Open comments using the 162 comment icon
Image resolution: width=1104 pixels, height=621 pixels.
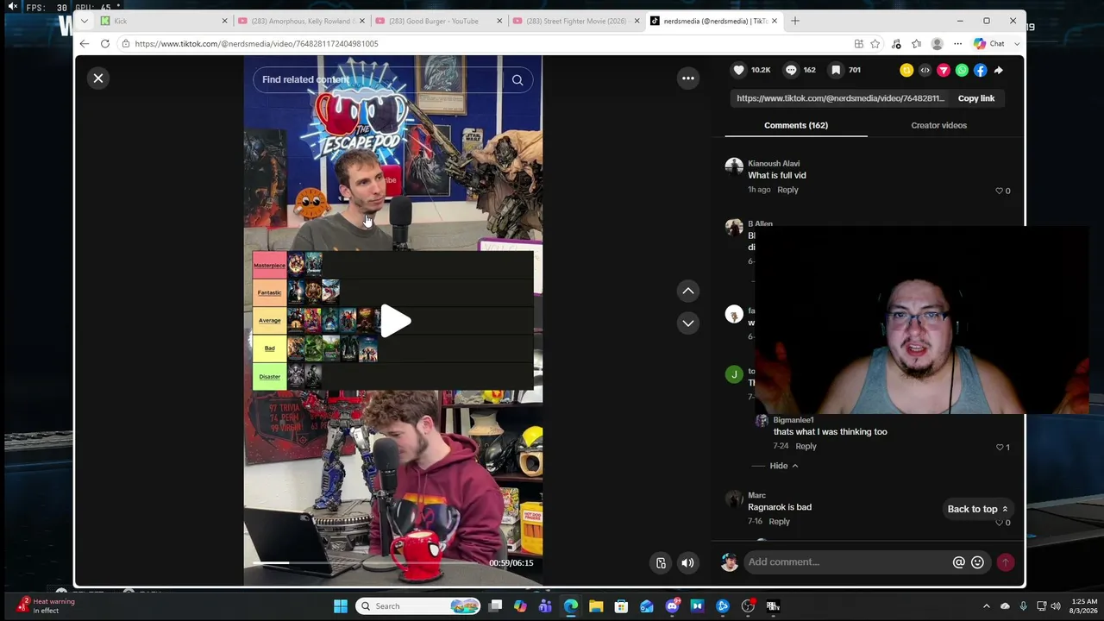point(791,70)
